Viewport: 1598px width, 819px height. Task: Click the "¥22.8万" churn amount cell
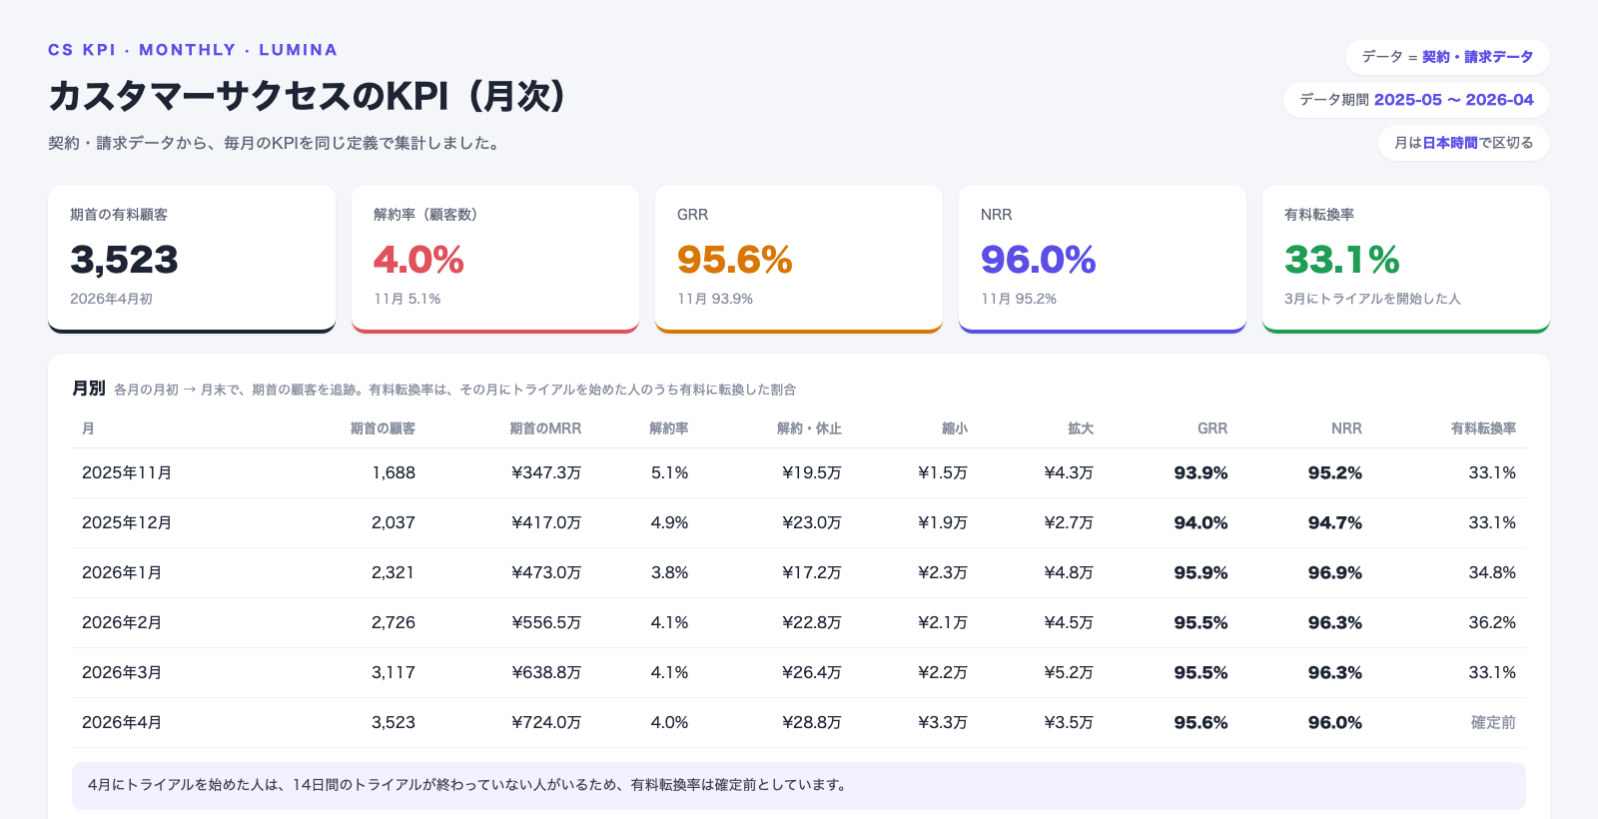812,622
